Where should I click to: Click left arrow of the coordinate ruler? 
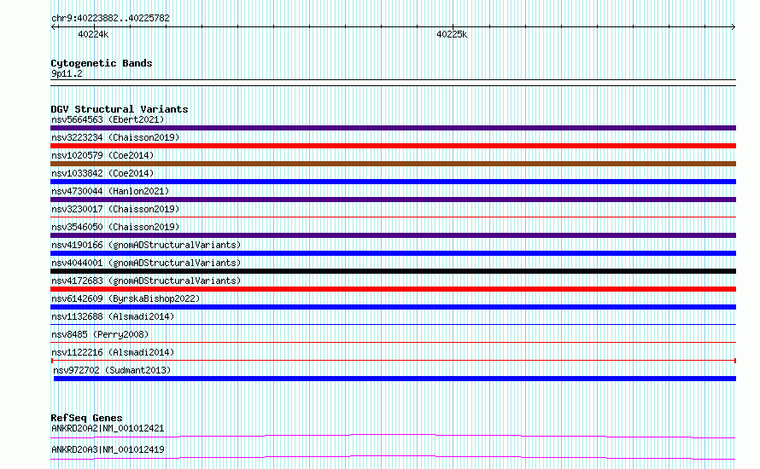54,27
